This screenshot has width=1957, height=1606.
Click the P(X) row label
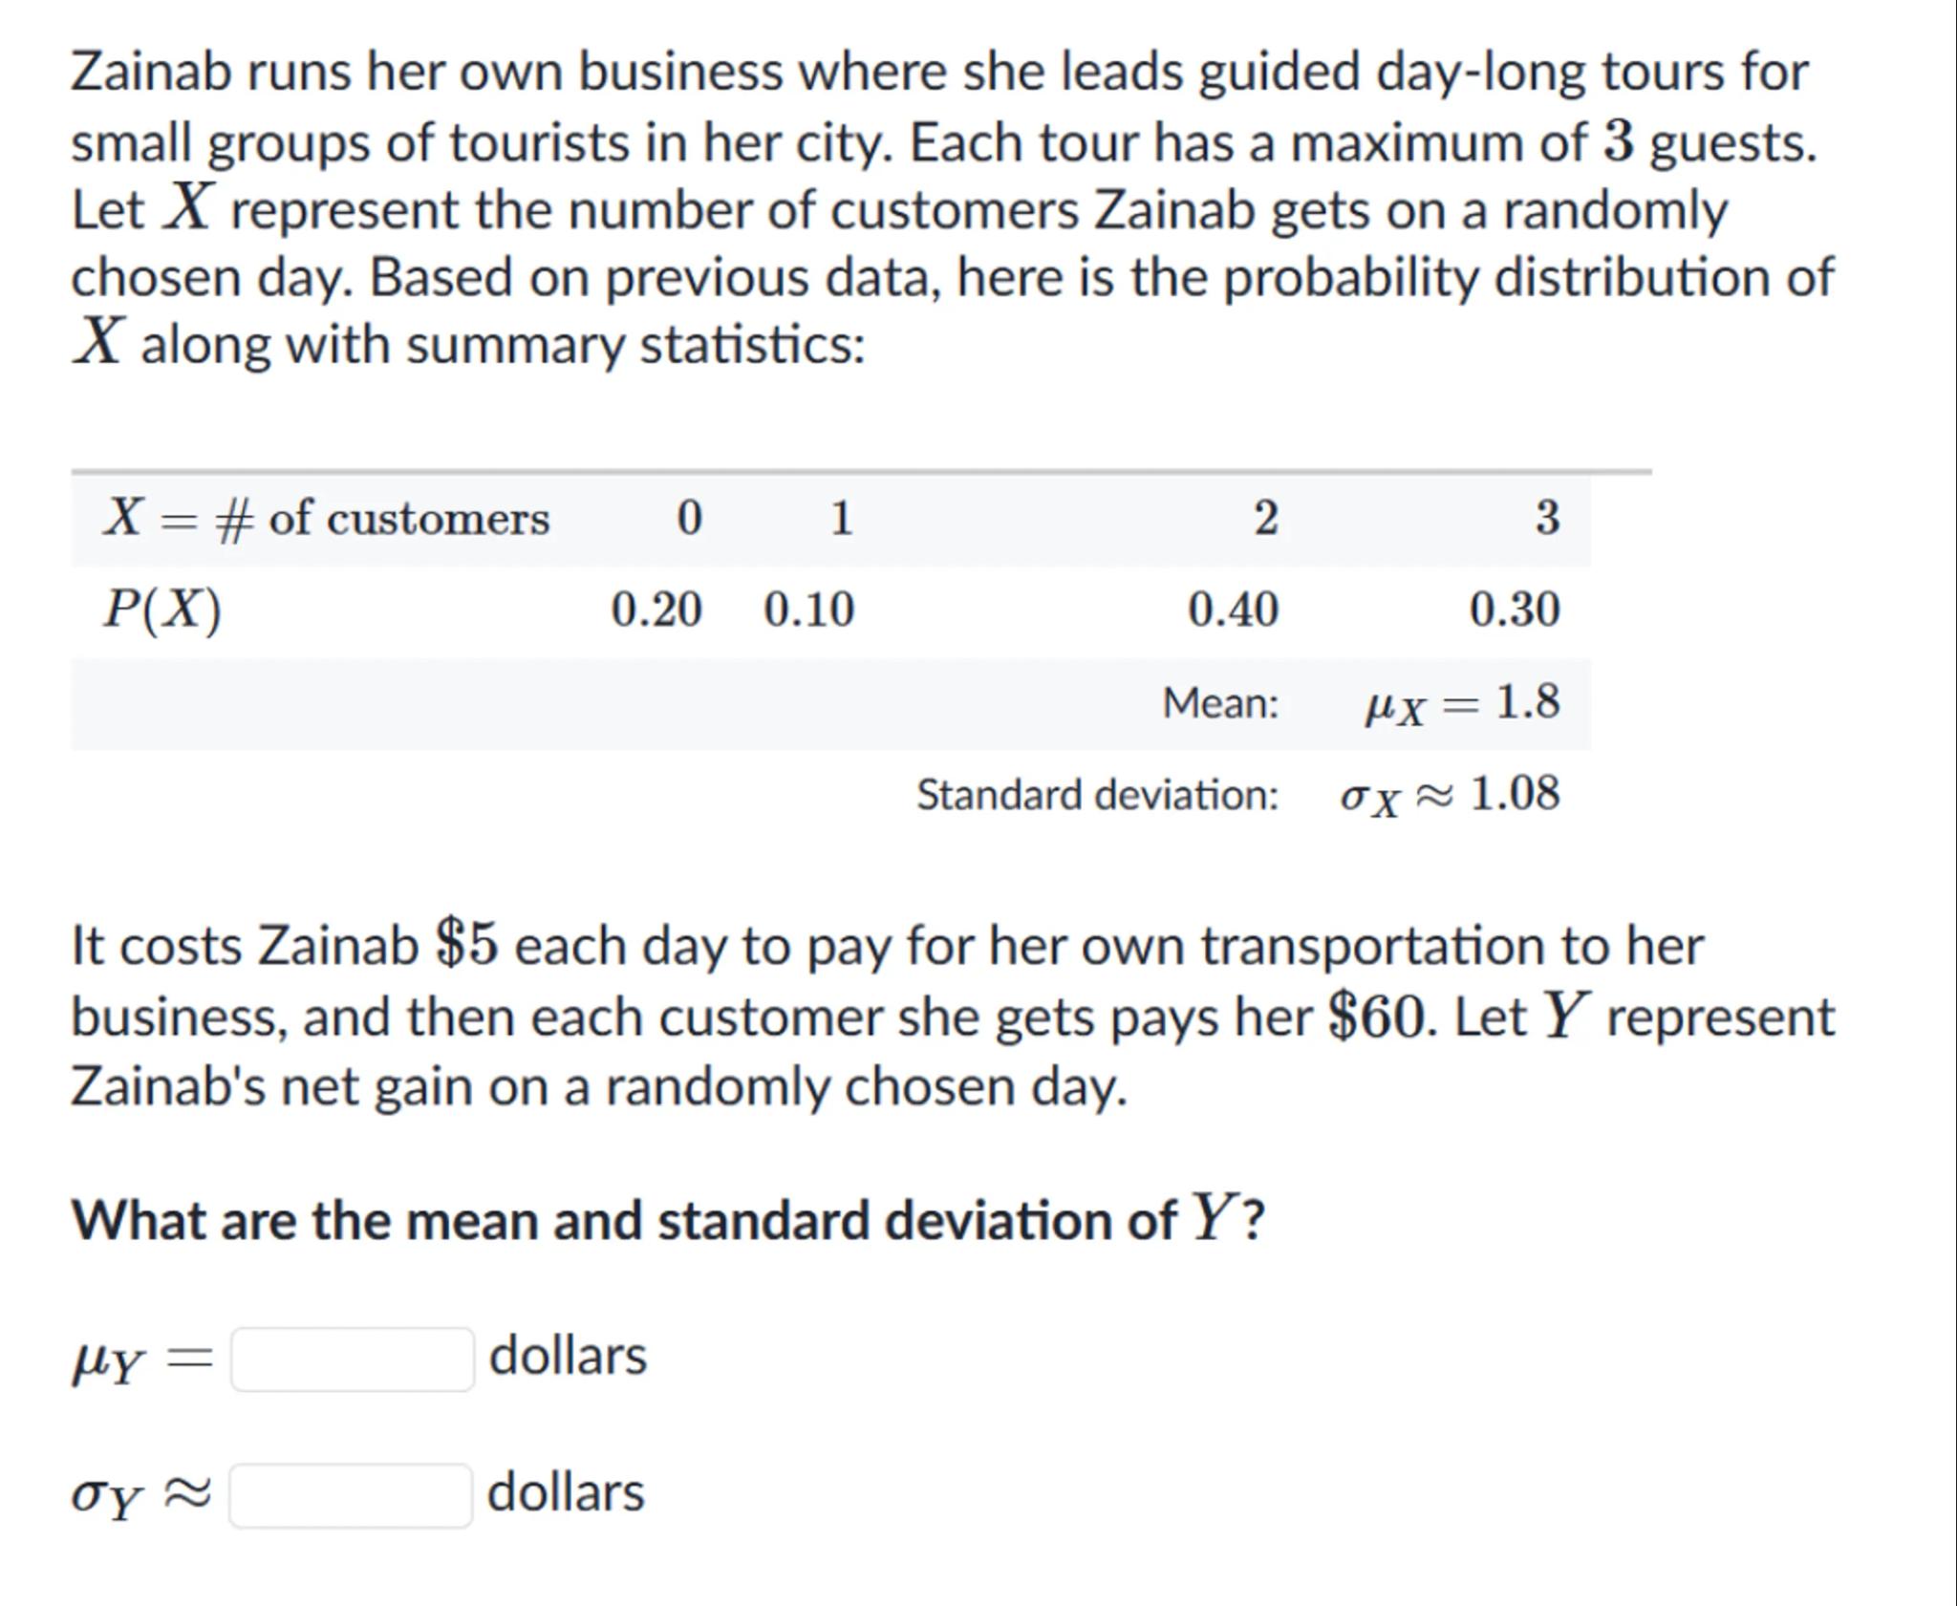pos(162,610)
